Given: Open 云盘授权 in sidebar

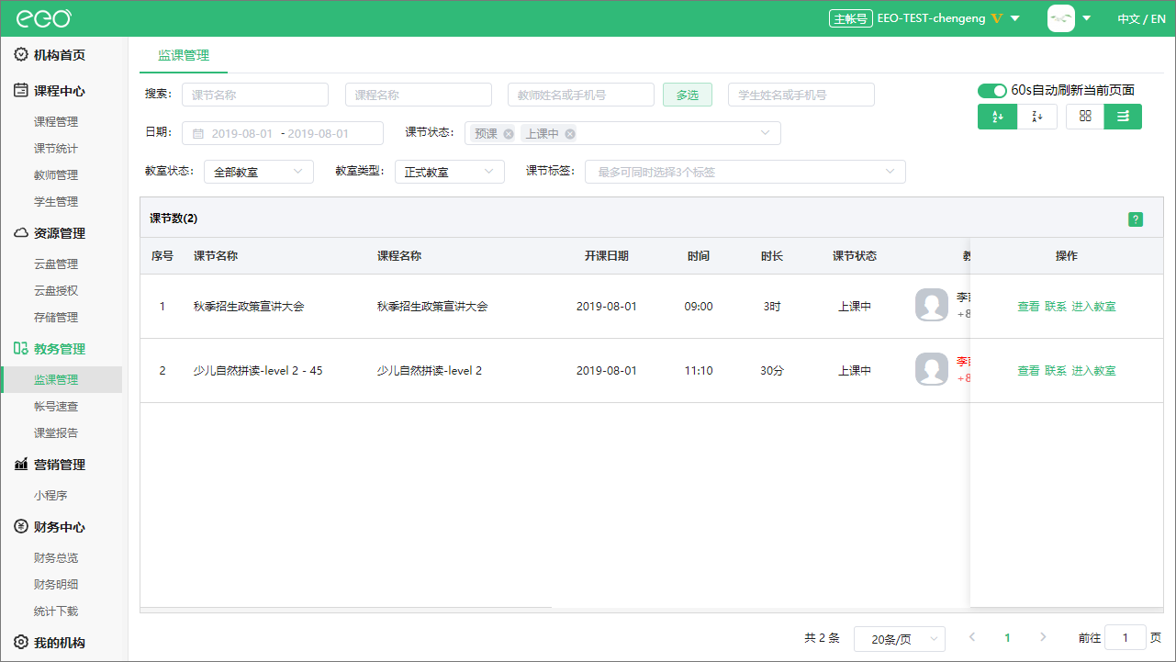Looking at the screenshot, I should 56,291.
